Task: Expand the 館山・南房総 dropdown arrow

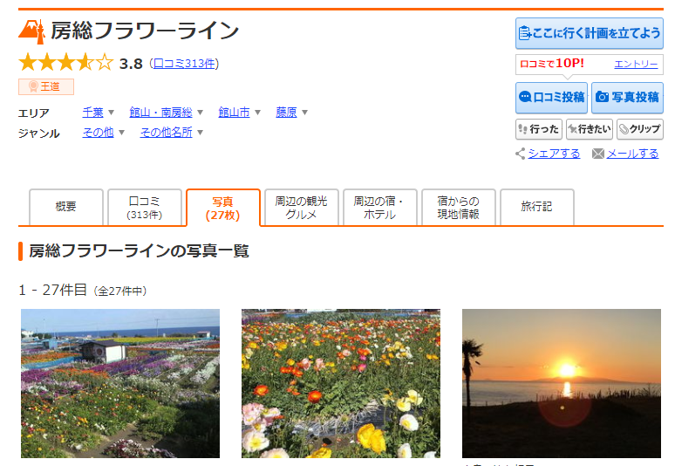Action: coord(201,113)
